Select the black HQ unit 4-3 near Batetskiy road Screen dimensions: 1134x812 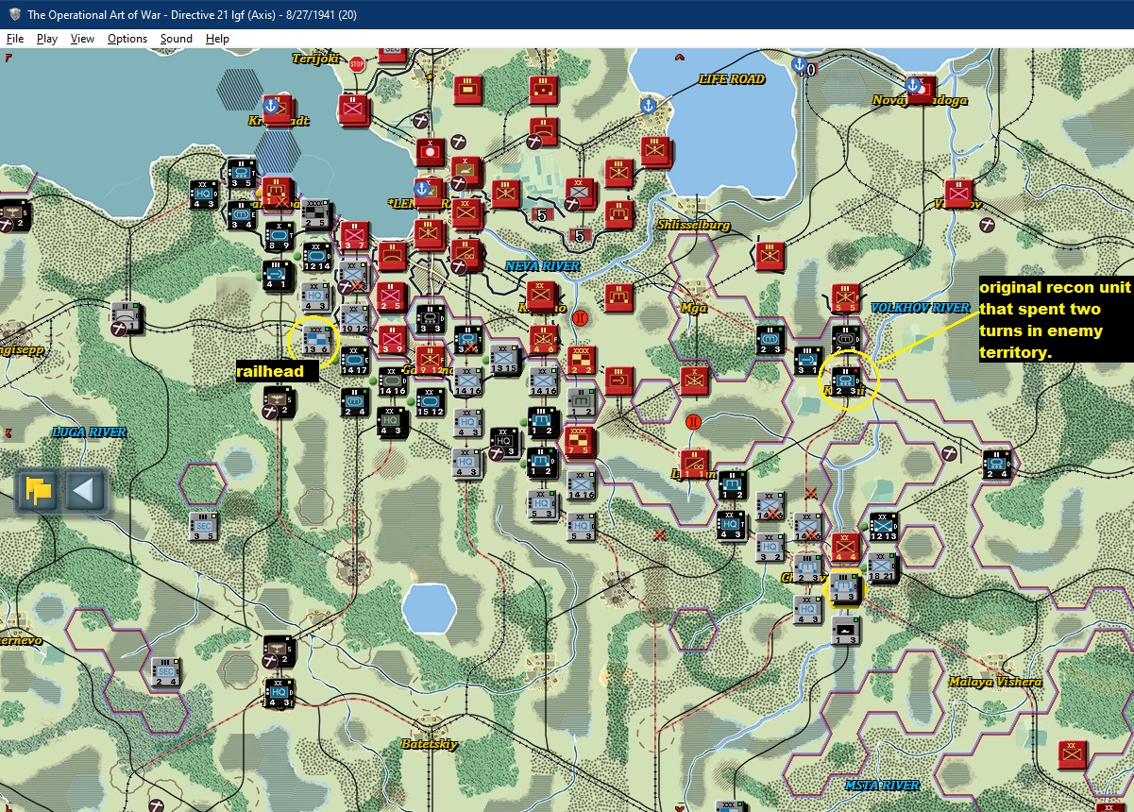click(279, 692)
